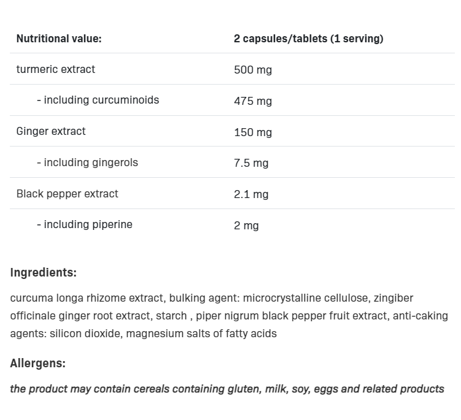Select the '150 mg' ginger value
Image resolution: width=461 pixels, height=420 pixels.
pyautogui.click(x=253, y=132)
